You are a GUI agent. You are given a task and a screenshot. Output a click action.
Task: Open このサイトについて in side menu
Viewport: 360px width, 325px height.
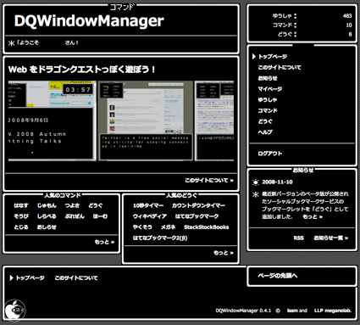point(280,67)
